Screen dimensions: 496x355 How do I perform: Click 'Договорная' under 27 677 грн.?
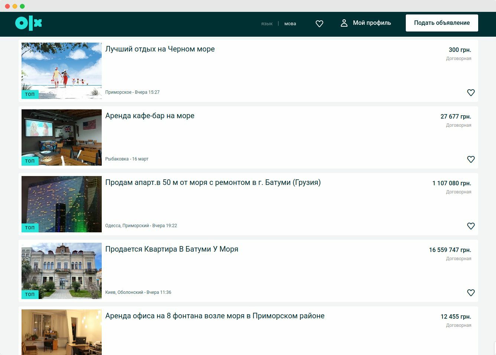tap(459, 125)
